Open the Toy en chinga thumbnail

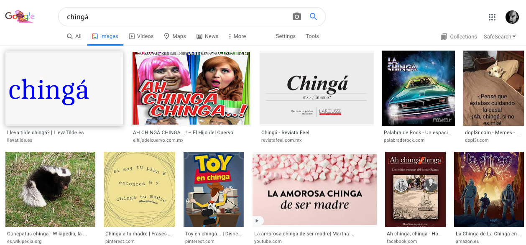tap(214, 189)
